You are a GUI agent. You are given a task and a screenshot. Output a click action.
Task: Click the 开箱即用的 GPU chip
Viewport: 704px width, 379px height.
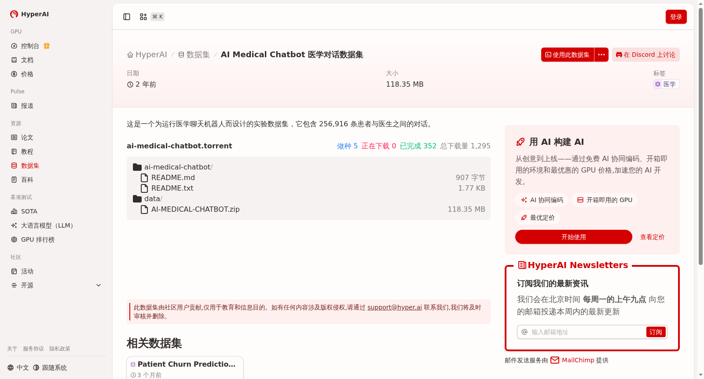[605, 200]
